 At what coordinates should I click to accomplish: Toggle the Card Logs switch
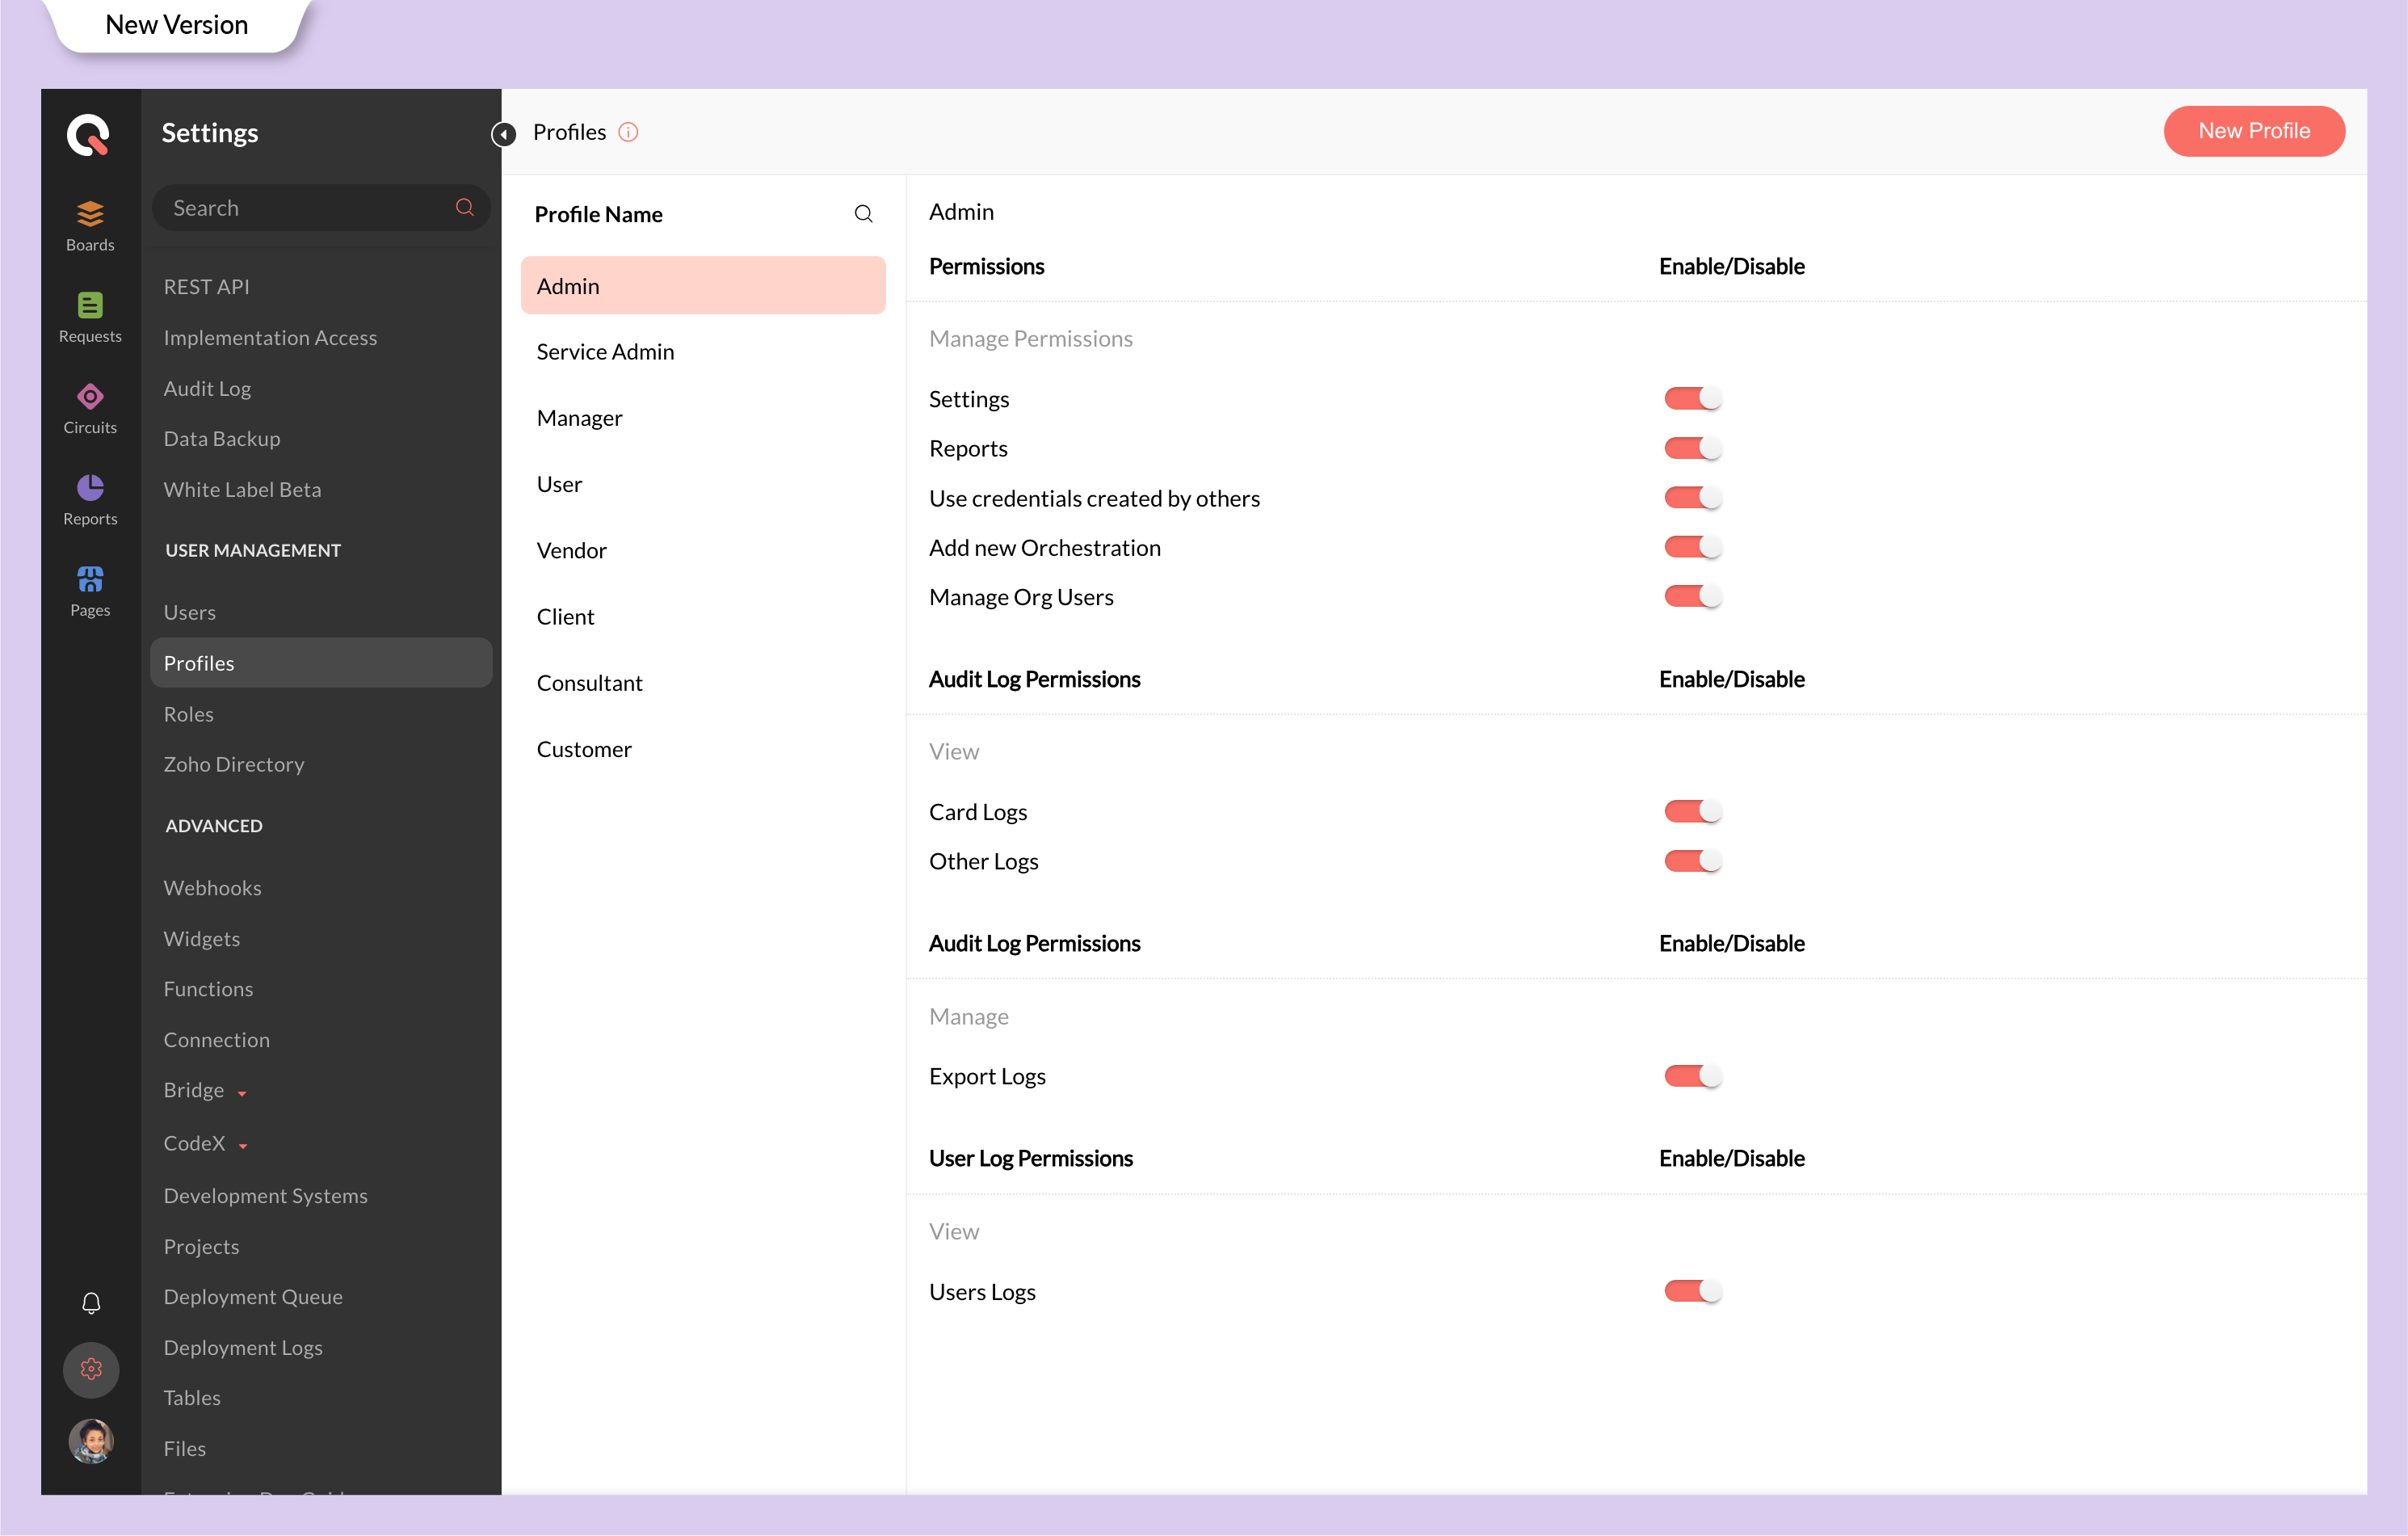(1692, 811)
